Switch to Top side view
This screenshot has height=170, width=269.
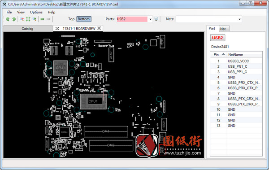(71, 19)
